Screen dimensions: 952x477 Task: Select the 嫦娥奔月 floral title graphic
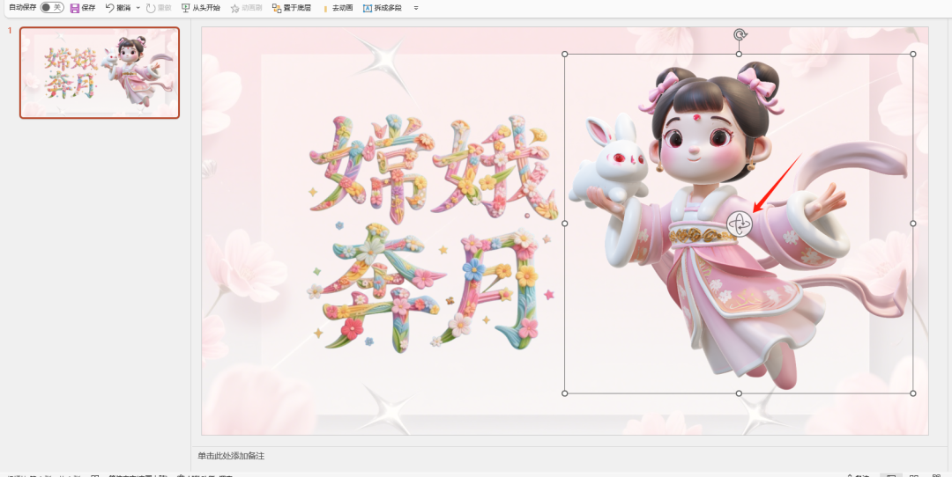pyautogui.click(x=432, y=233)
